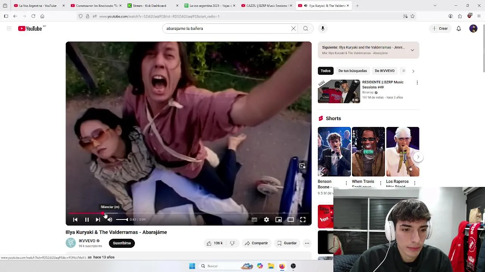Open the YouTube notifications bell
Screen dimensions: 485x272
point(458,28)
